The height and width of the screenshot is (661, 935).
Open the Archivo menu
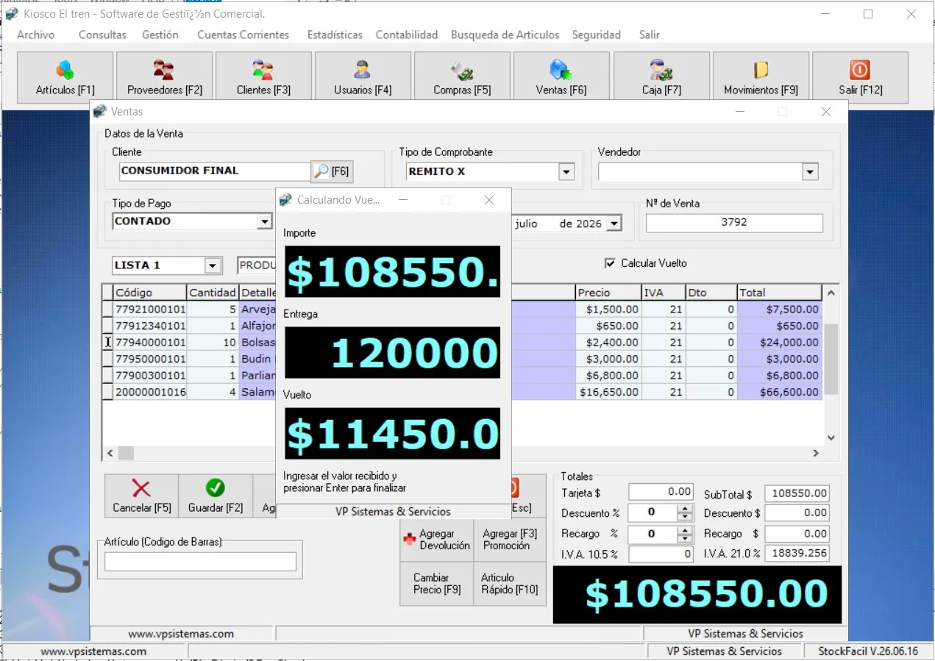tap(36, 35)
